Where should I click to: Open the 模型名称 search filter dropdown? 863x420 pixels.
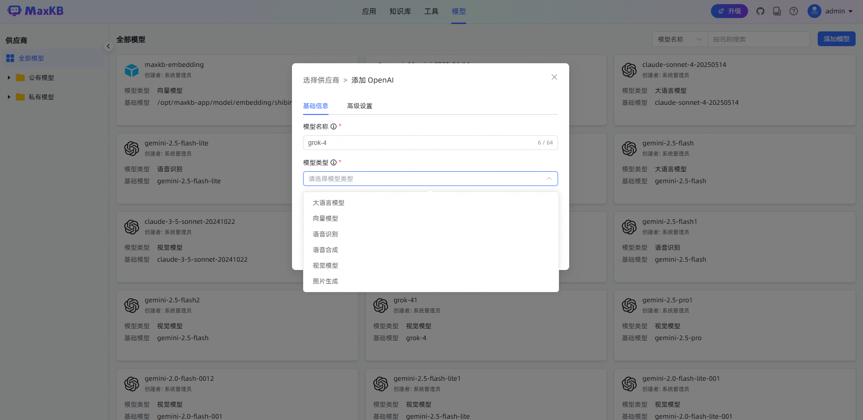[x=680, y=39]
